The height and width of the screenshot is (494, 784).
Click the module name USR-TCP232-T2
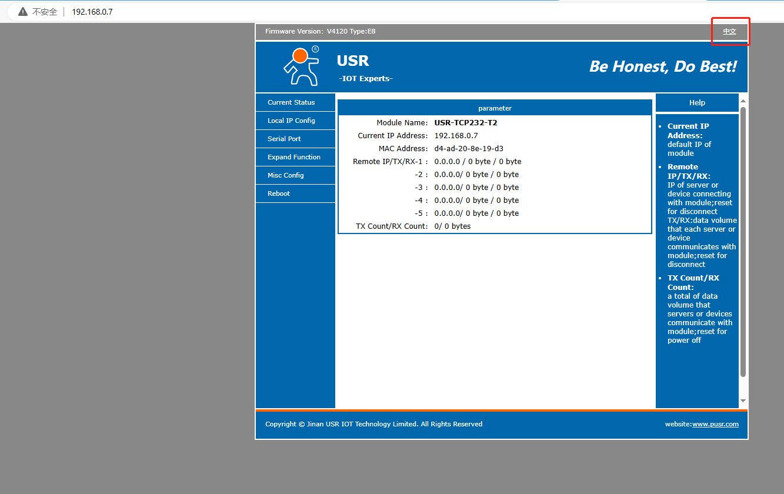pyautogui.click(x=466, y=123)
